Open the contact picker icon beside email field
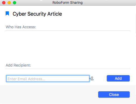Image resolution: width=136 pixels, height=104 pixels. 92,78
